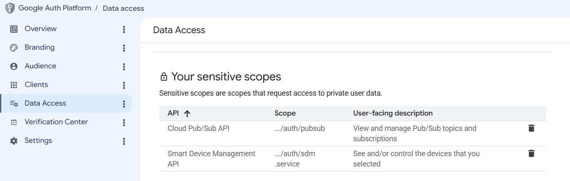570x181 pixels.
Task: Go to the Overview page
Action: [41, 29]
